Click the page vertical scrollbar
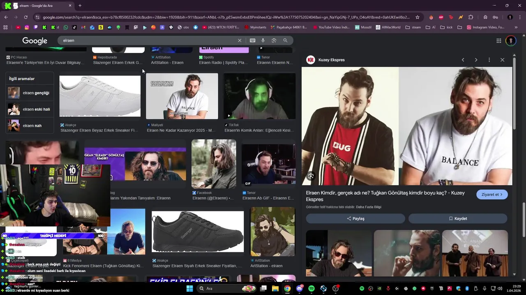This screenshot has width=526, height=295. (524, 219)
